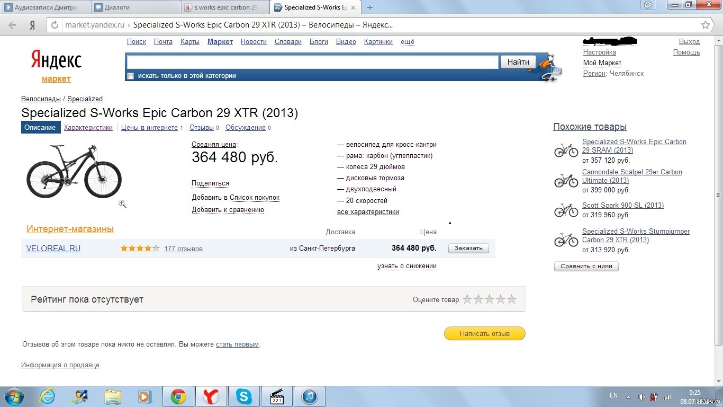Viewport: 723px width, 407px height.
Task: Open the VELOREAL.RU shop link
Action: (53, 249)
